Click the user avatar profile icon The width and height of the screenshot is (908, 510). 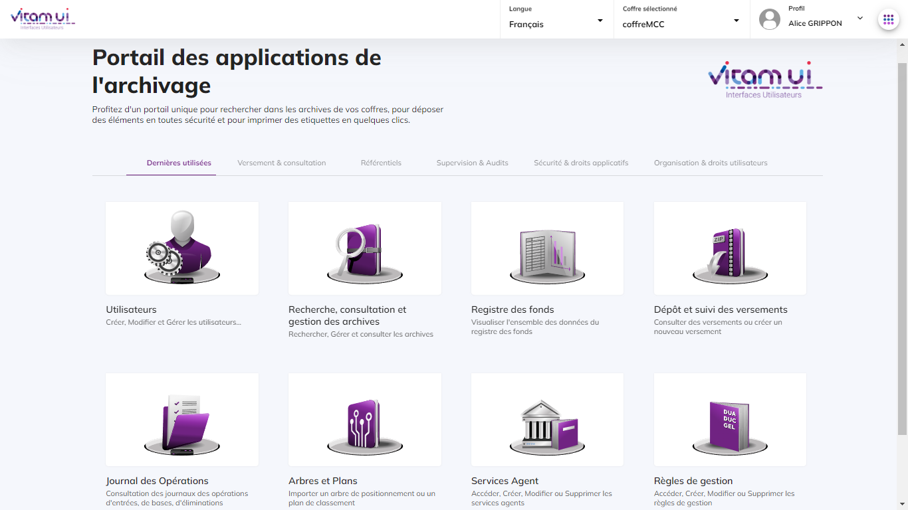(770, 19)
